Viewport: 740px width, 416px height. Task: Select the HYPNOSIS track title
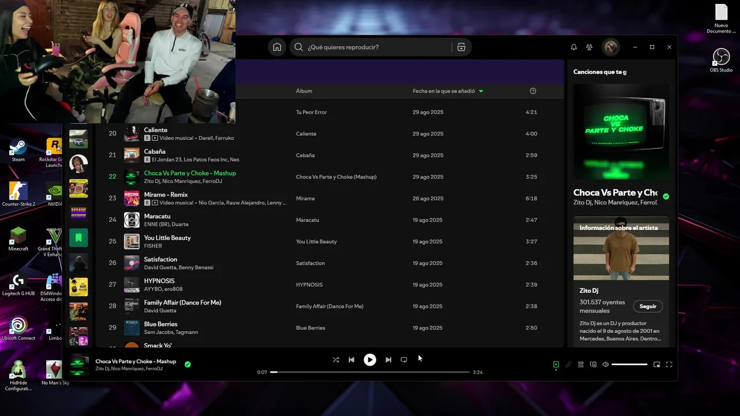[x=159, y=281]
